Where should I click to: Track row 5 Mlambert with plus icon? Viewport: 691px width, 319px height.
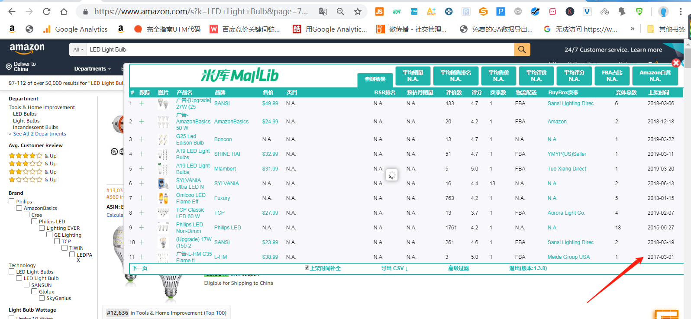pyautogui.click(x=142, y=169)
